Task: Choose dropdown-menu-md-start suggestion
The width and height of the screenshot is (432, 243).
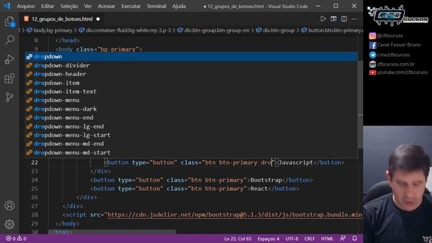Action: click(x=192, y=153)
